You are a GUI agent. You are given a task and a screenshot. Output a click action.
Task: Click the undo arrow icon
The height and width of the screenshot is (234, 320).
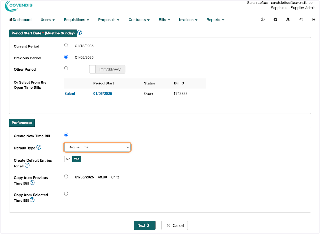tap(301, 19)
